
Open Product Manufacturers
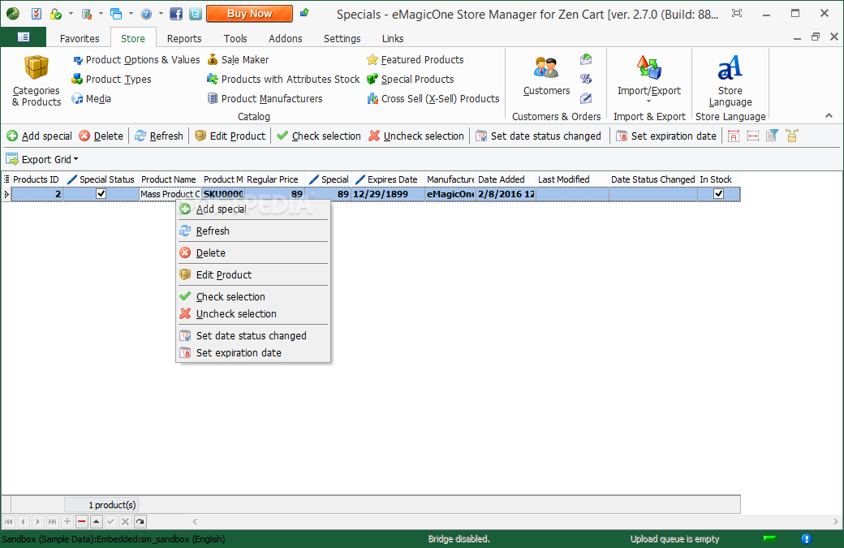[265, 98]
